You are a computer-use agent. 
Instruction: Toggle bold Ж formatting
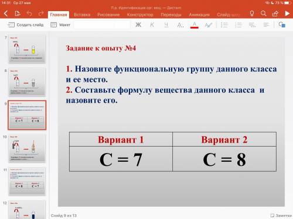pyautogui.click(x=138, y=25)
